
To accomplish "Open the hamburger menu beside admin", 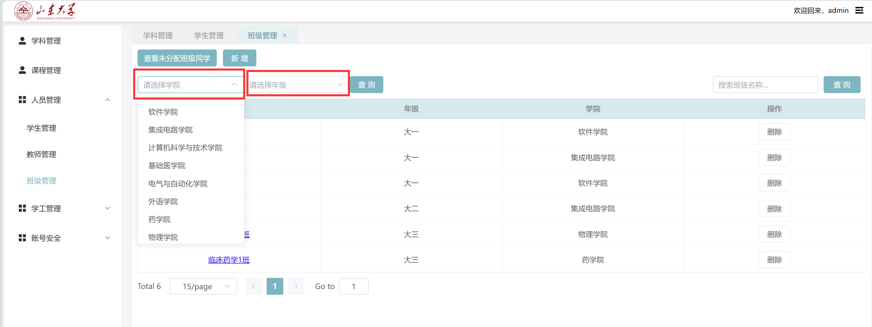I will pyautogui.click(x=859, y=11).
